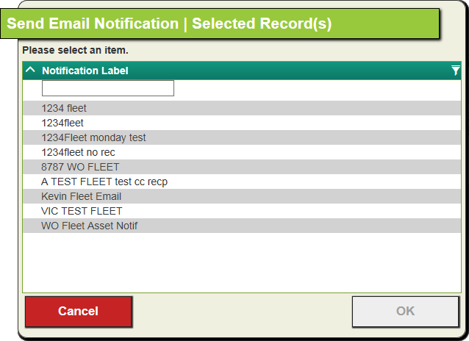Select "WO Fleet Asset Notif" item
Image resolution: width=469 pixels, height=341 pixels.
tap(242, 226)
